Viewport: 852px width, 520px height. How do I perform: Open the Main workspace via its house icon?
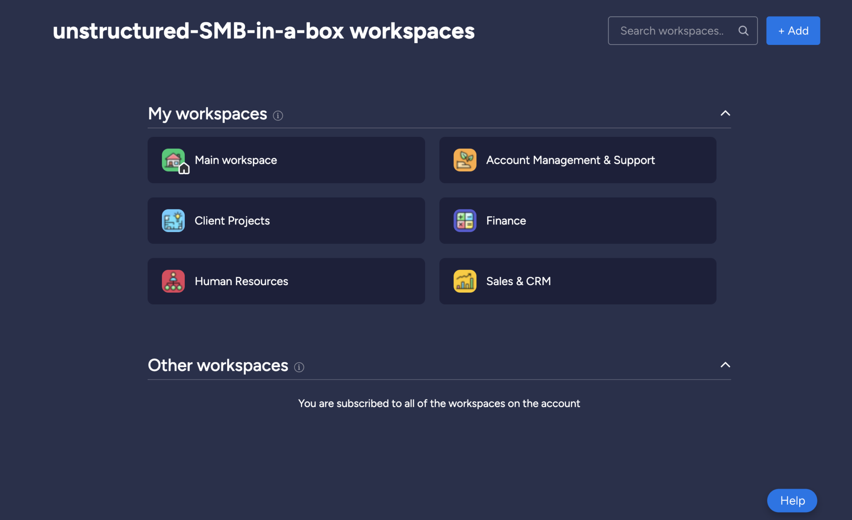pos(173,160)
